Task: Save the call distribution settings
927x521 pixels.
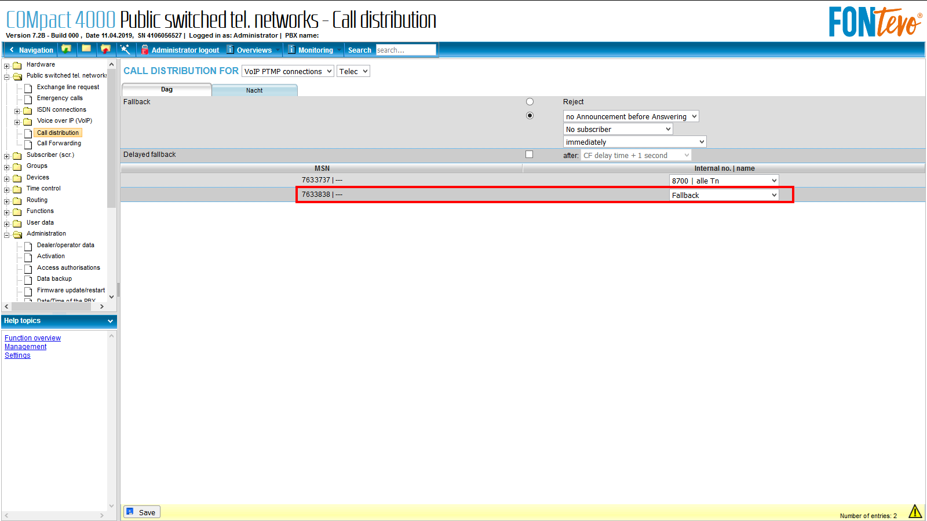Action: coord(141,512)
